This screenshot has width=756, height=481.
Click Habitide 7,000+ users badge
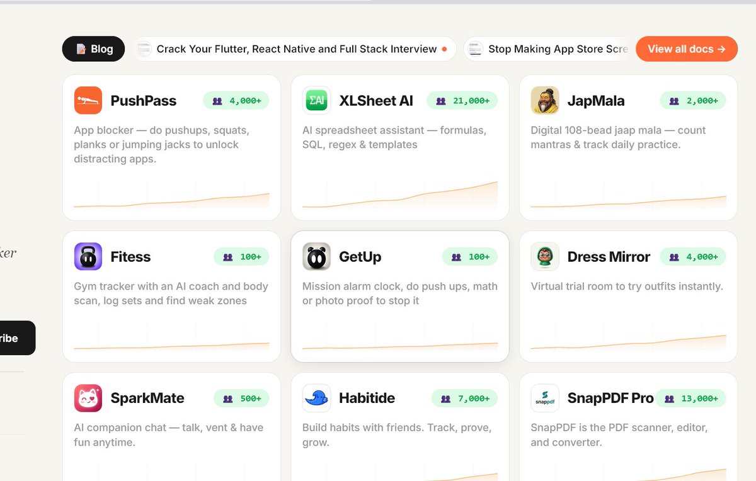[x=465, y=398]
